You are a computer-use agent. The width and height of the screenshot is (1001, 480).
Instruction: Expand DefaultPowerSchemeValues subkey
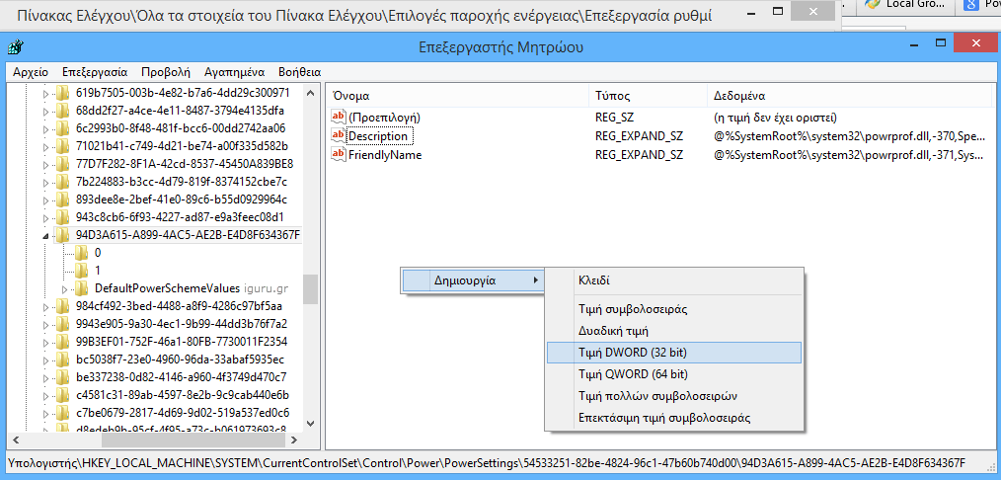(x=64, y=289)
